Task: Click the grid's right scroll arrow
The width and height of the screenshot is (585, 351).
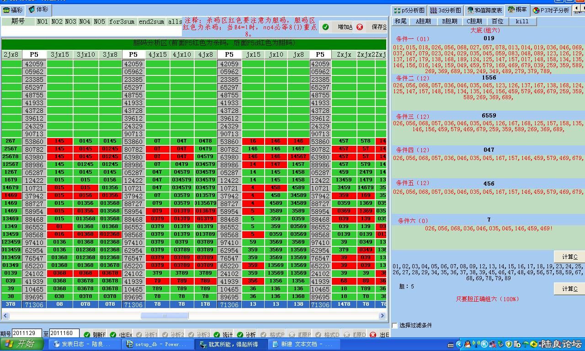Action: pyautogui.click(x=382, y=315)
